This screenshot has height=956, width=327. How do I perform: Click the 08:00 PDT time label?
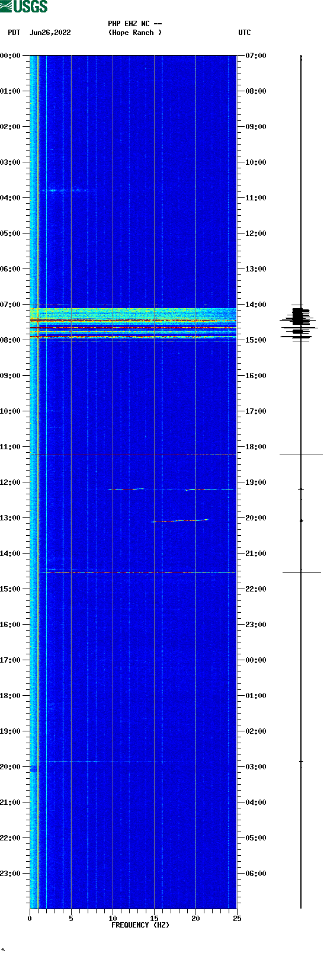pyautogui.click(x=10, y=340)
